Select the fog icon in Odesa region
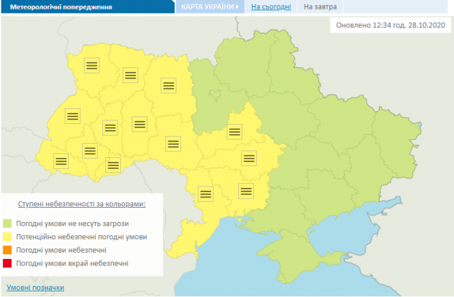The image size is (454, 297). [204, 193]
